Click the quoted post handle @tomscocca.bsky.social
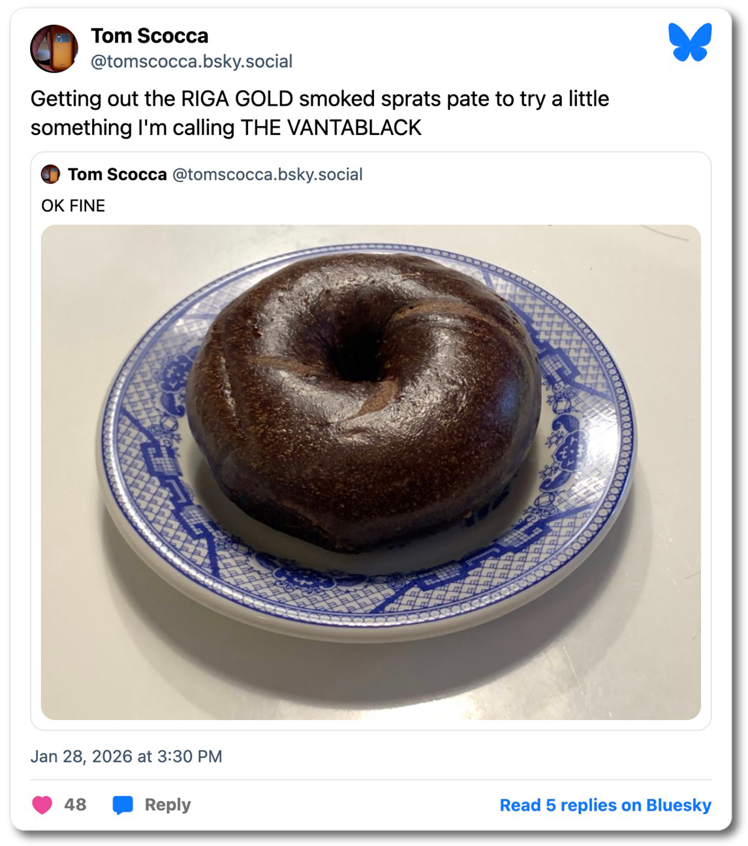 (269, 175)
